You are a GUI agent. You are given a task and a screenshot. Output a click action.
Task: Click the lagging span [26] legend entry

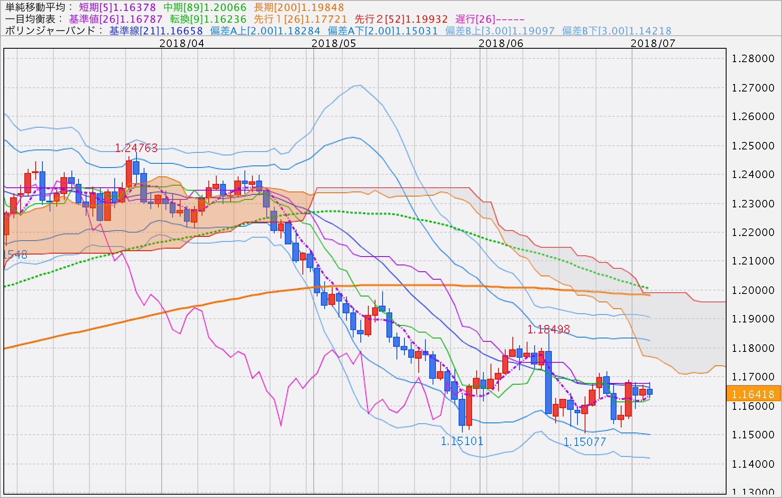490,19
